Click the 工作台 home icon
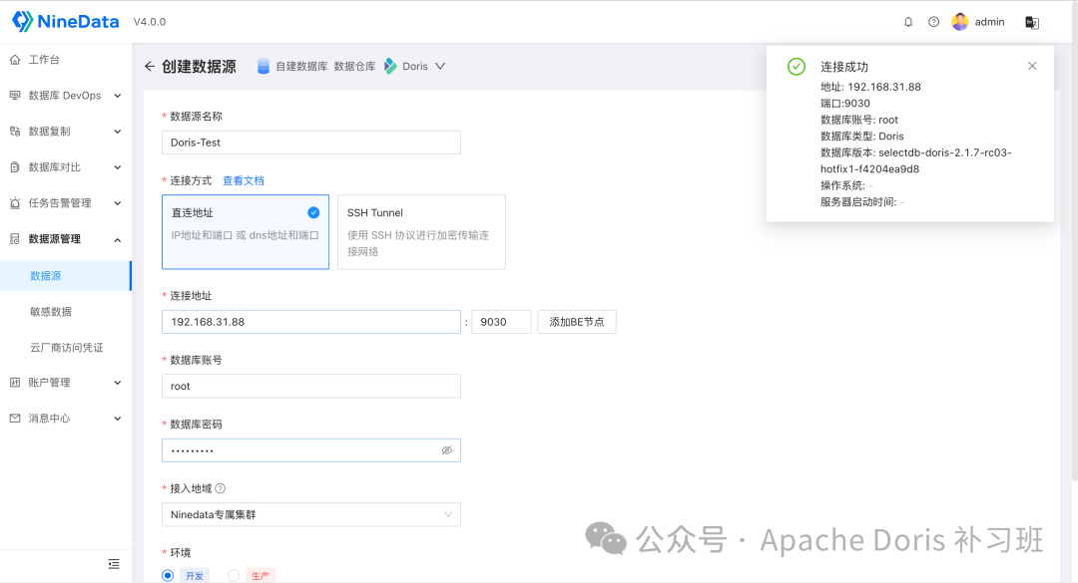The image size is (1078, 583). (15, 60)
